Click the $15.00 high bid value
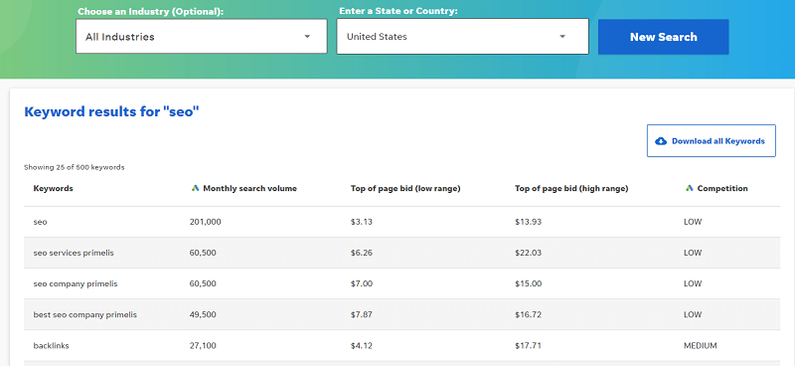795x366 pixels. pyautogui.click(x=528, y=283)
